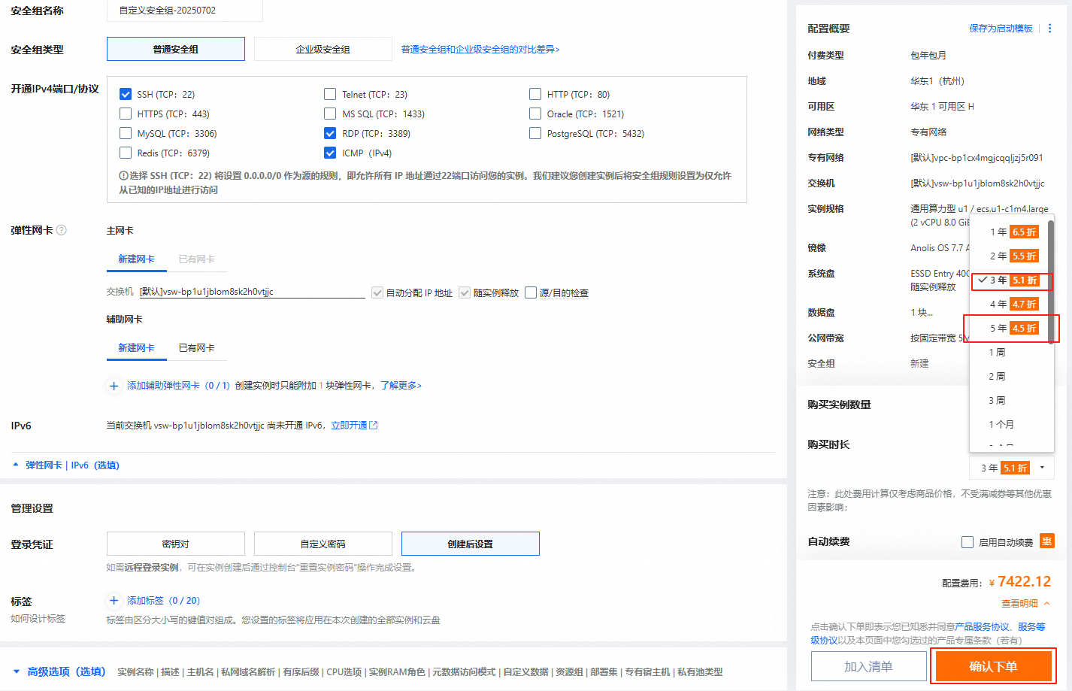
Task: Pick 1 个月 in the duration list
Action: pyautogui.click(x=1010, y=425)
